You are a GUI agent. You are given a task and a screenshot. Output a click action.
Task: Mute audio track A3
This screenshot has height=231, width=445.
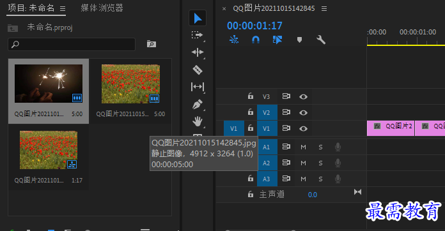coord(304,179)
